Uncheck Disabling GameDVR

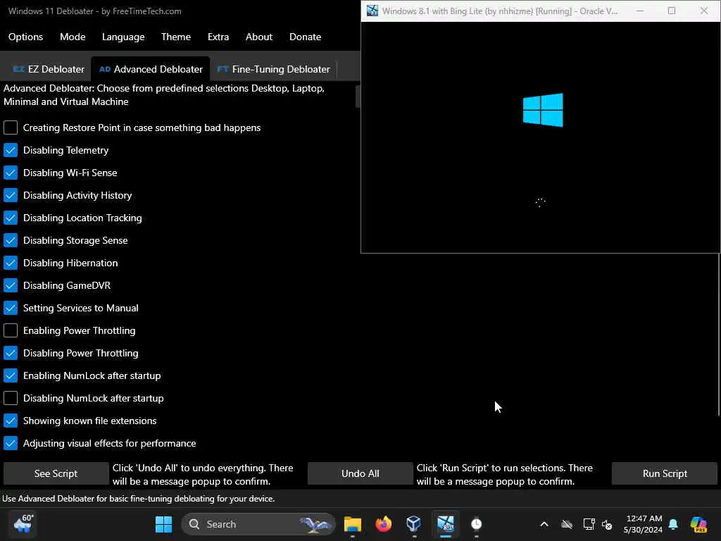coord(11,285)
